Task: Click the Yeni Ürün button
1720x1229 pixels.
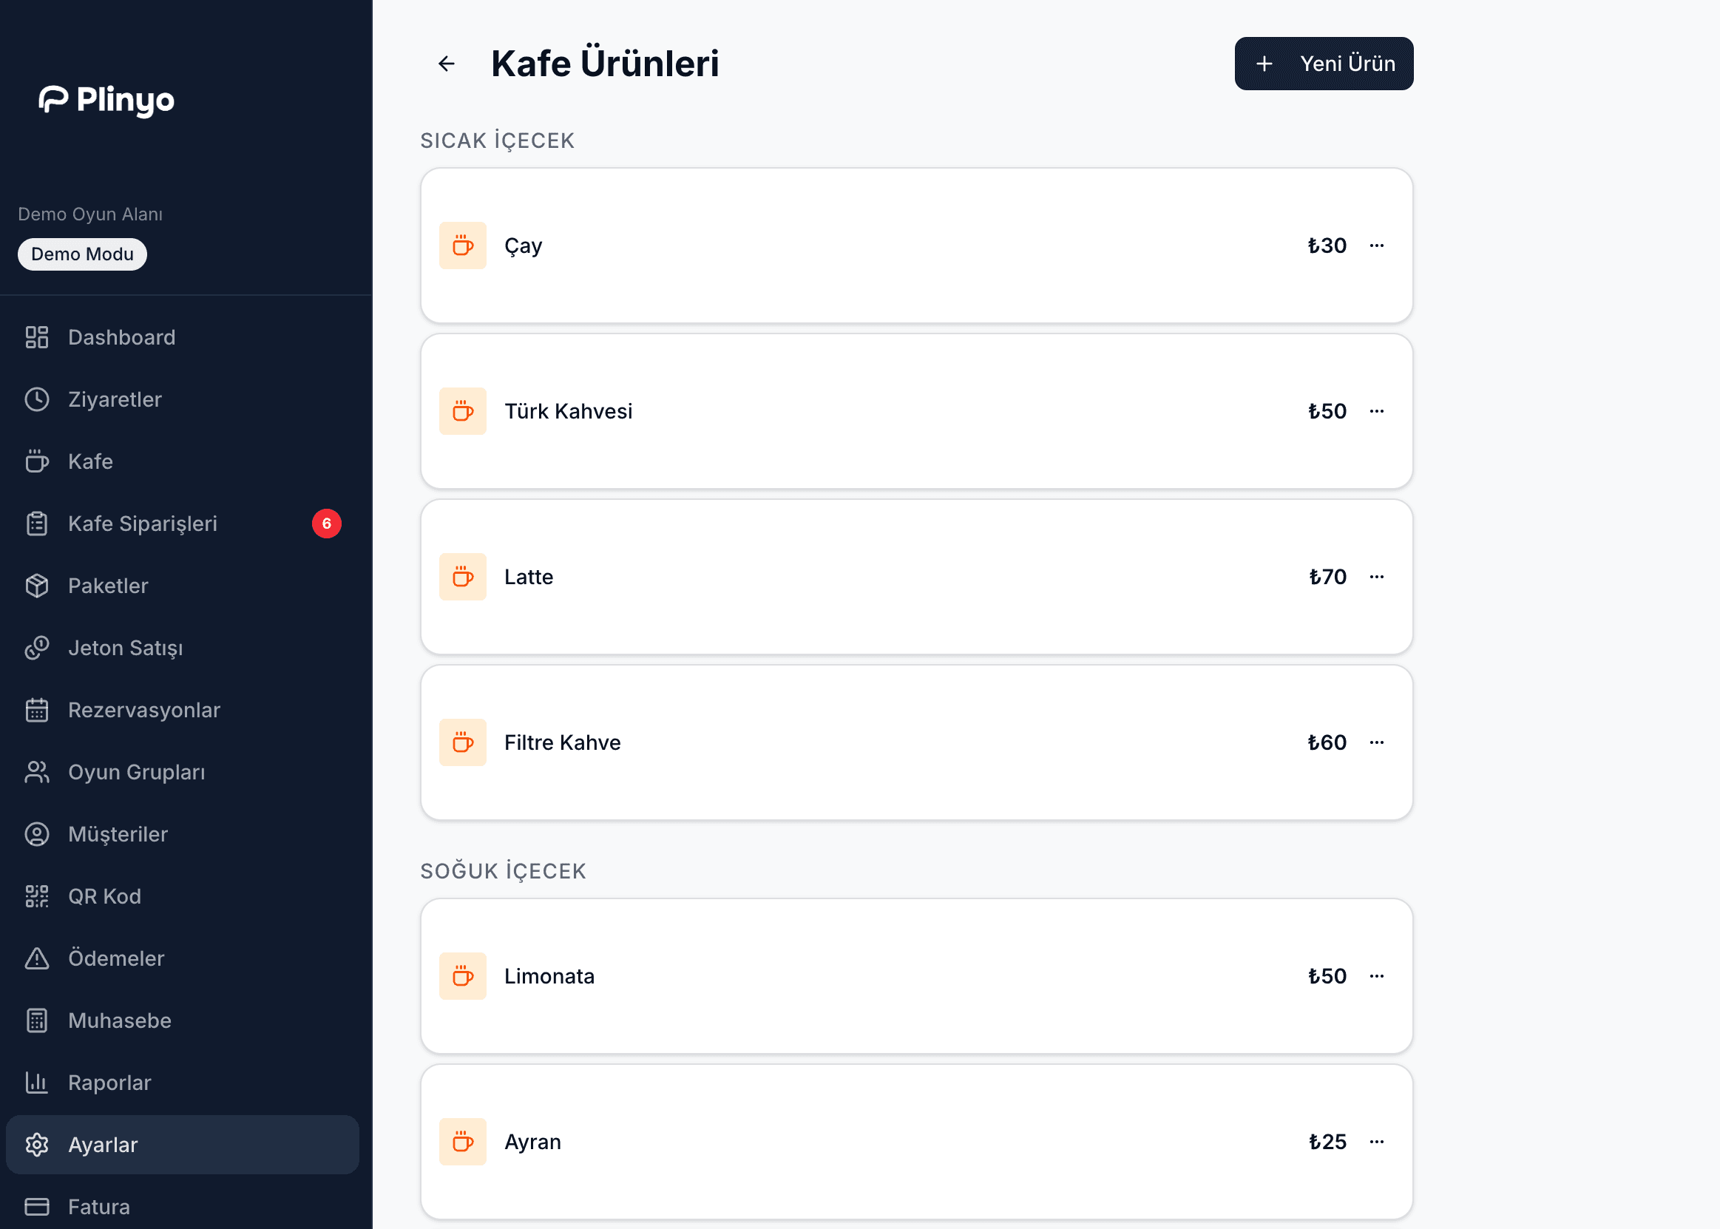Action: pos(1324,64)
